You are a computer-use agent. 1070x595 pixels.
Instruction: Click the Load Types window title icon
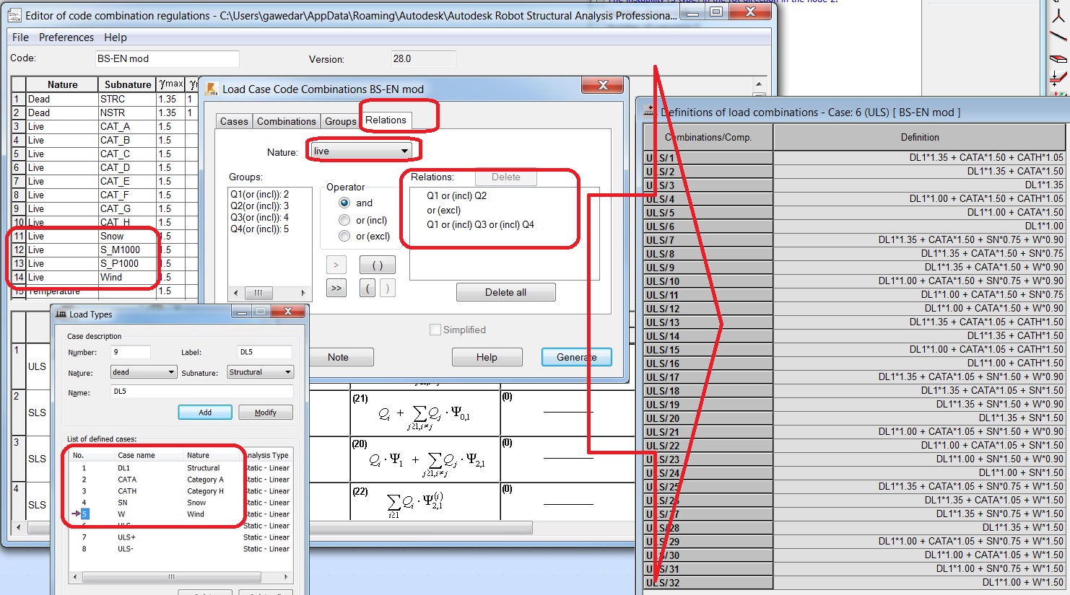61,314
